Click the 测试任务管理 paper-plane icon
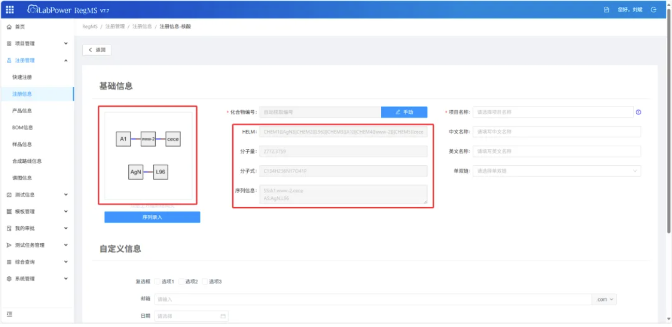Viewport: 672px width, 327px height. [9, 245]
